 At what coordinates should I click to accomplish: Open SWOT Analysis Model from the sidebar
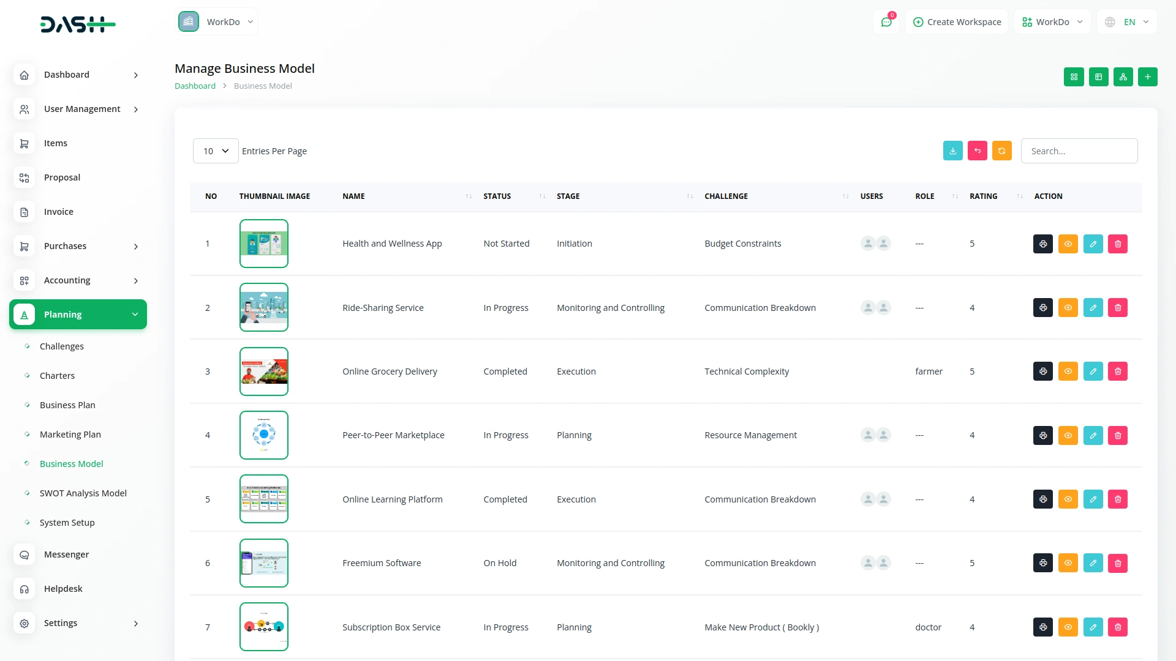(83, 493)
